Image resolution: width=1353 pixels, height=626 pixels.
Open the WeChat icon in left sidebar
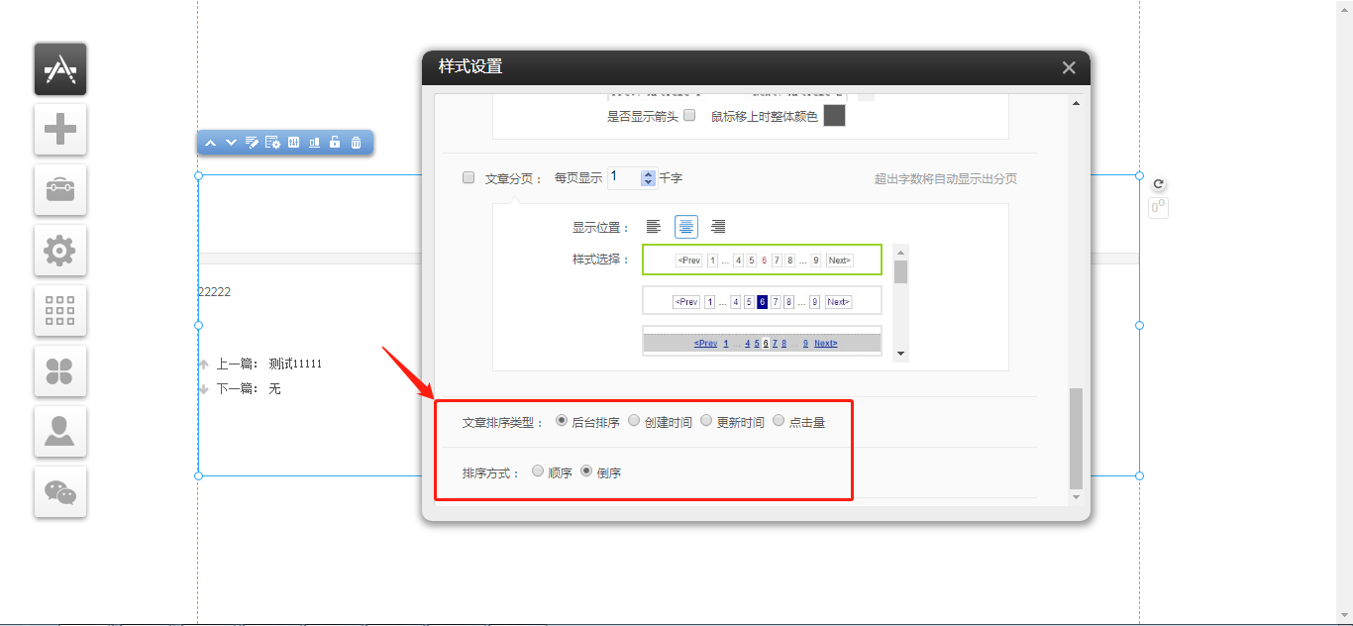coord(60,492)
